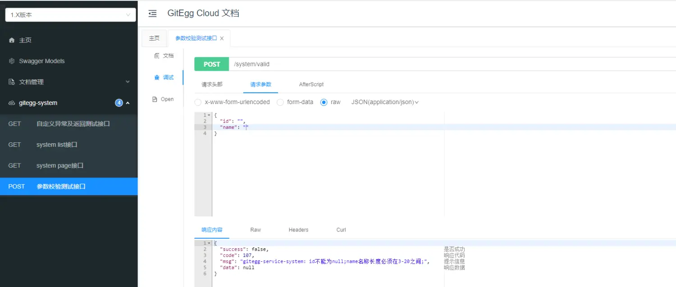
Task: Click the "msg" line in response
Action: point(324,261)
